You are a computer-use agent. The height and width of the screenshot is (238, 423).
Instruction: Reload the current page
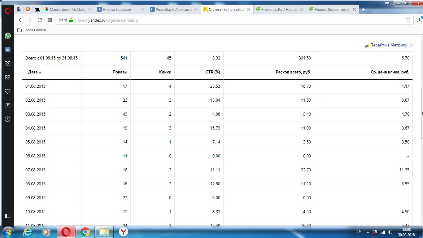40,20
